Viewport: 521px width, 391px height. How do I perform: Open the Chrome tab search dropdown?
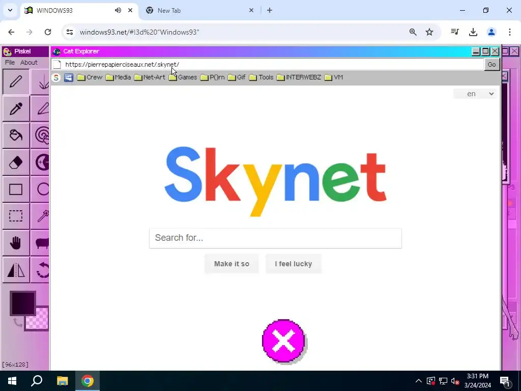click(x=10, y=10)
